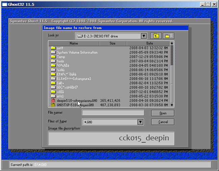
Task: Click date 2008-06-16 11:17:06 AM
Action: [x=149, y=79]
